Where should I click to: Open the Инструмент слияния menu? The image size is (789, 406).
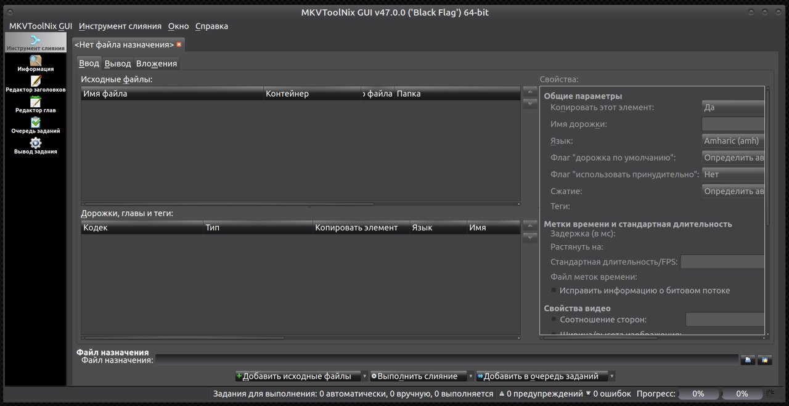(x=120, y=26)
